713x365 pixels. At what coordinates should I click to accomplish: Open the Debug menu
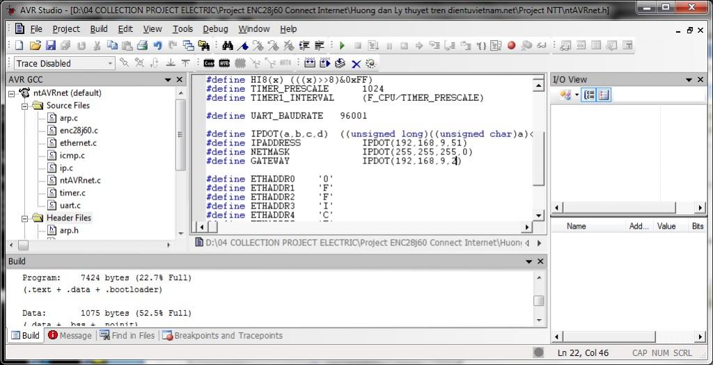tap(215, 29)
